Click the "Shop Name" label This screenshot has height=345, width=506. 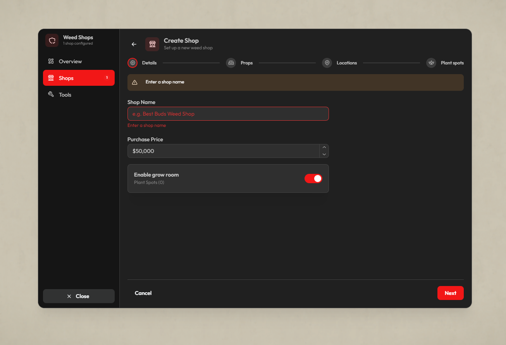click(x=141, y=102)
